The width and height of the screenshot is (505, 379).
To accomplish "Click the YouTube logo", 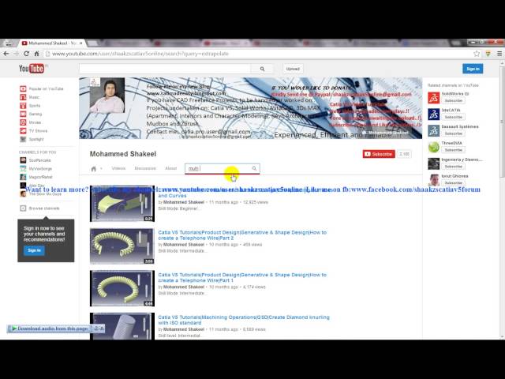I will pyautogui.click(x=32, y=69).
